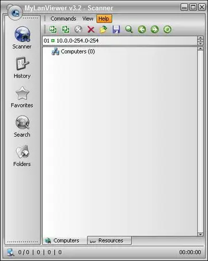The height and width of the screenshot is (261, 208).
Task: Select the Computers (0) tree node
Action: click(x=73, y=52)
